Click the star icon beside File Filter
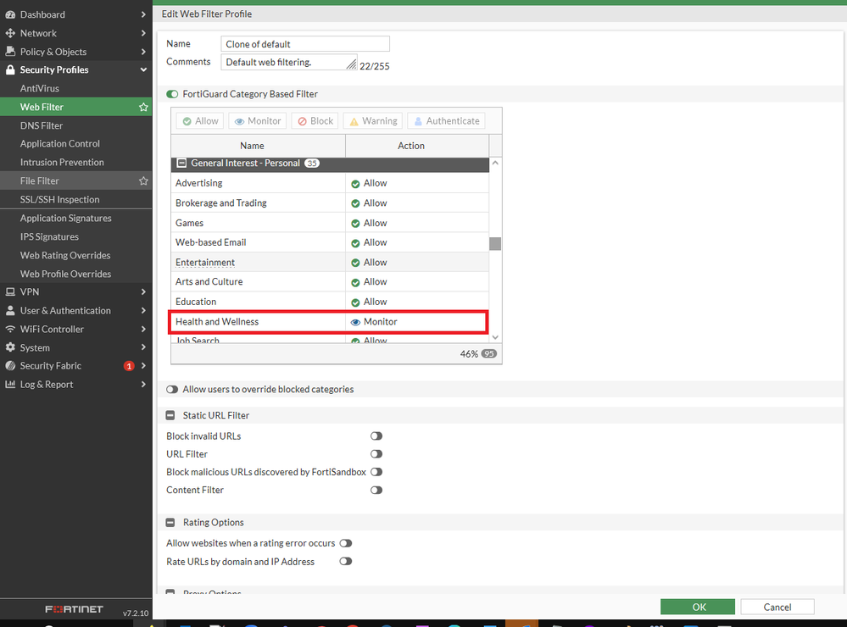Image resolution: width=847 pixels, height=627 pixels. click(x=143, y=181)
